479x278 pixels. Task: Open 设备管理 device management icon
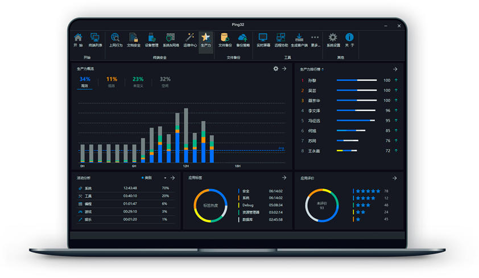coord(151,38)
